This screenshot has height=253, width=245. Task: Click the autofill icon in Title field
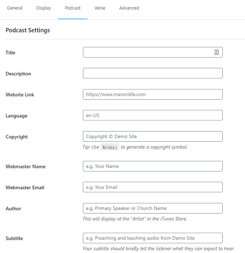pos(217,52)
